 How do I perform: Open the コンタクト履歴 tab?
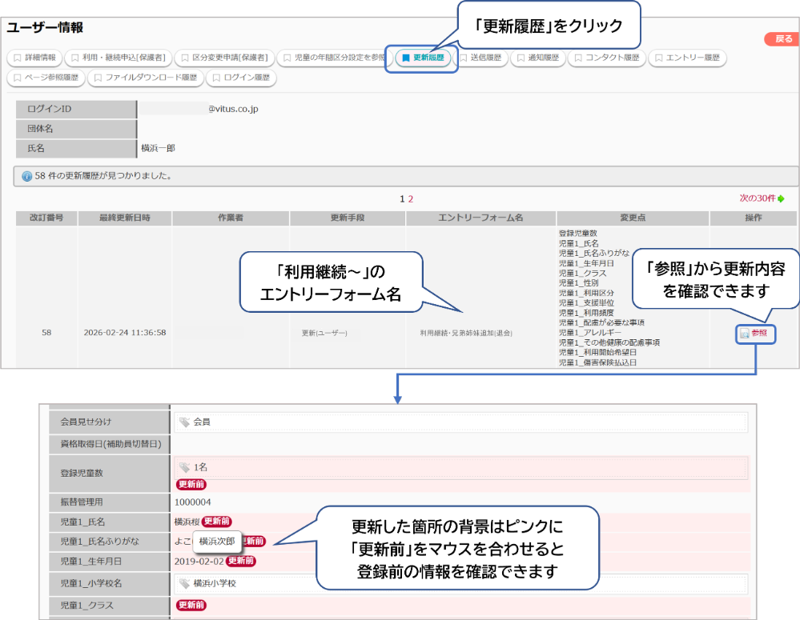click(x=606, y=58)
